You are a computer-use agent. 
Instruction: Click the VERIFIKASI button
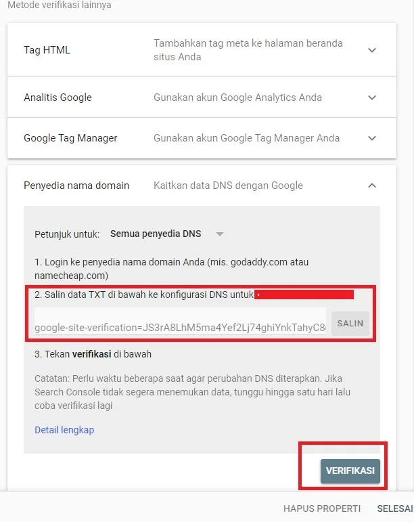pyautogui.click(x=350, y=471)
